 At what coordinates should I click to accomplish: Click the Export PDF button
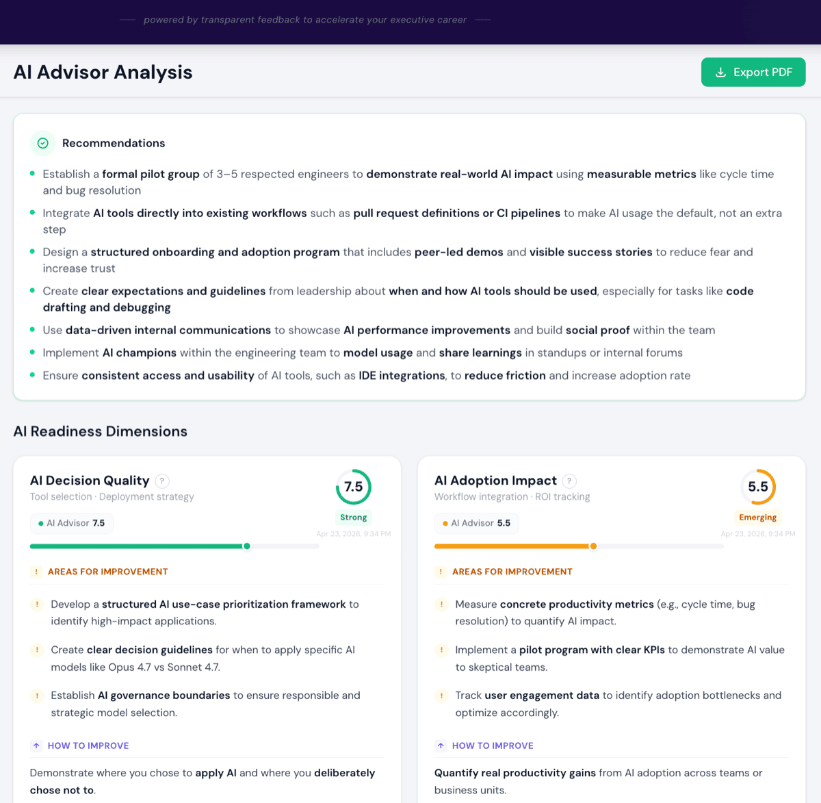coord(753,72)
